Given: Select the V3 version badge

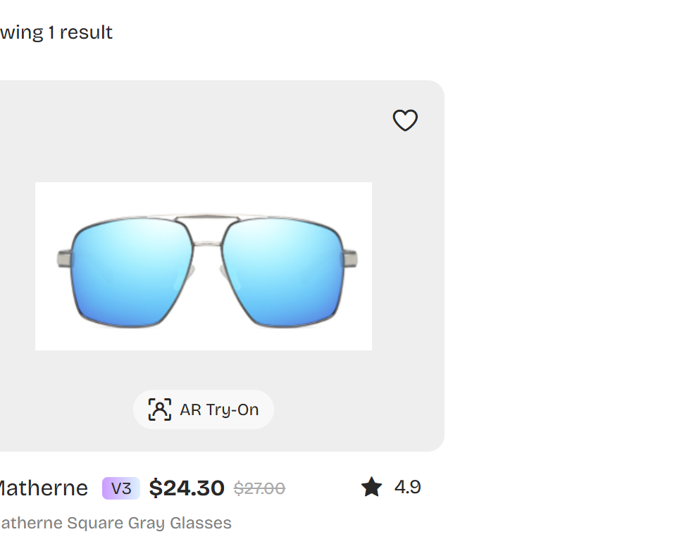Looking at the screenshot, I should pos(120,488).
